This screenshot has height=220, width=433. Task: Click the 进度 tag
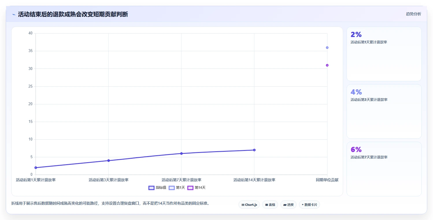[x=288, y=205]
